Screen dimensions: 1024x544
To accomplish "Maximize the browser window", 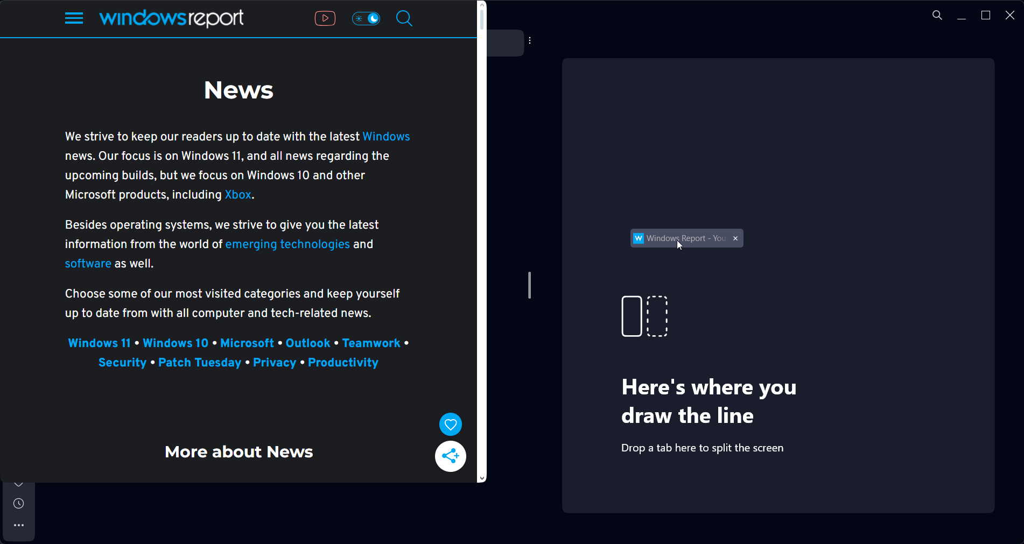I will tap(986, 15).
